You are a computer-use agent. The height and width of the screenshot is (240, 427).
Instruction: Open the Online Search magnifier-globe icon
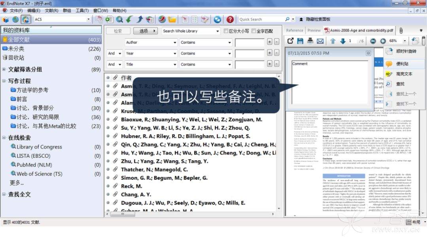pos(119,19)
